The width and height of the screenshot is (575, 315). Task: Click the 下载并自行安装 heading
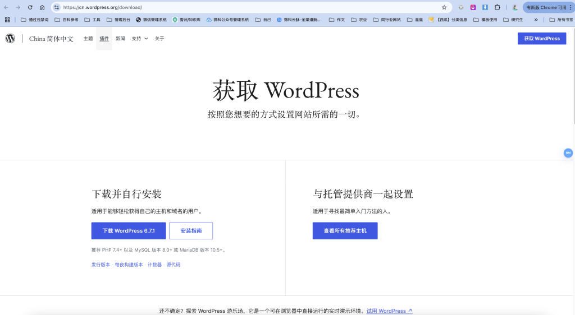click(126, 194)
